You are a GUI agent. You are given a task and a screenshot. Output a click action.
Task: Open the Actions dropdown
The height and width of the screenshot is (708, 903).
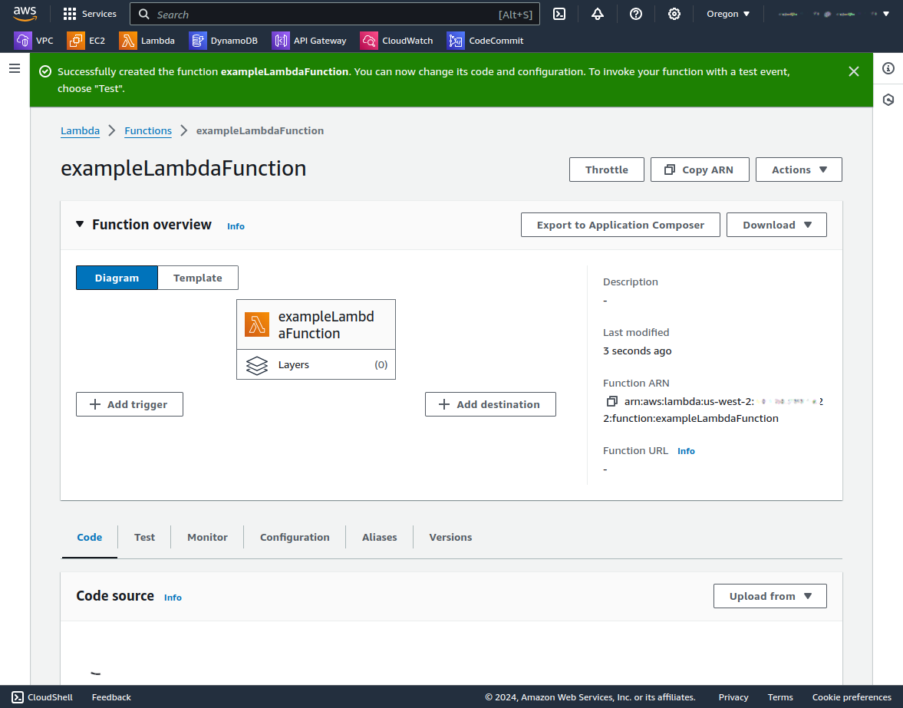tap(799, 170)
